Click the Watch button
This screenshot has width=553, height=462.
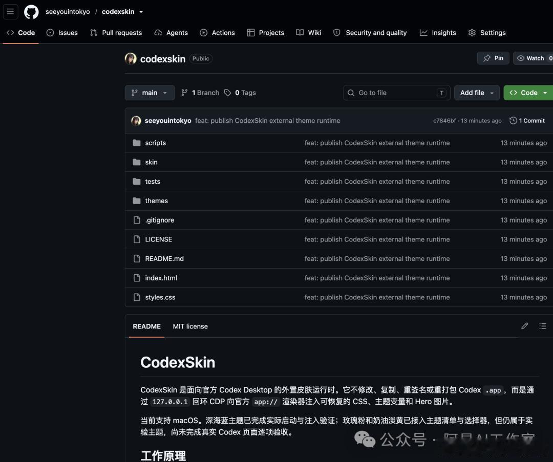point(533,58)
